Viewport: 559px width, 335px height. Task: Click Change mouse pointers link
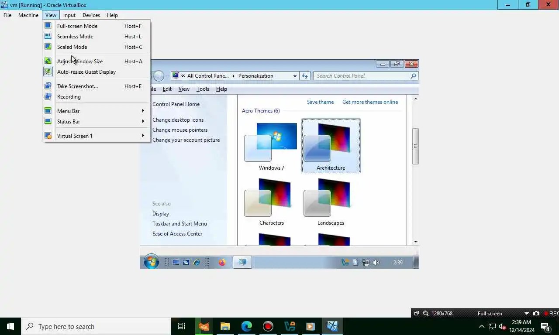click(180, 130)
